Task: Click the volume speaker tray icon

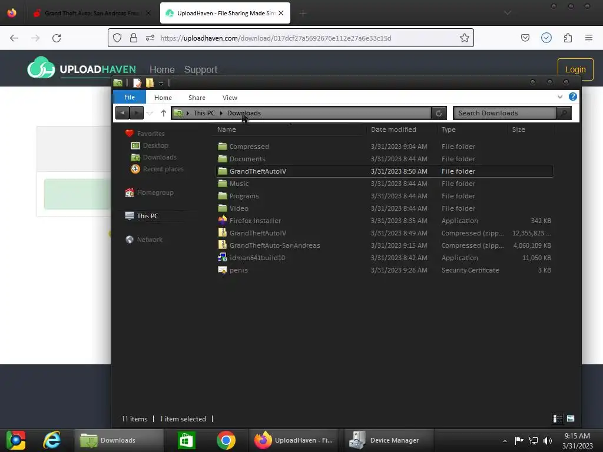Action: click(x=548, y=440)
